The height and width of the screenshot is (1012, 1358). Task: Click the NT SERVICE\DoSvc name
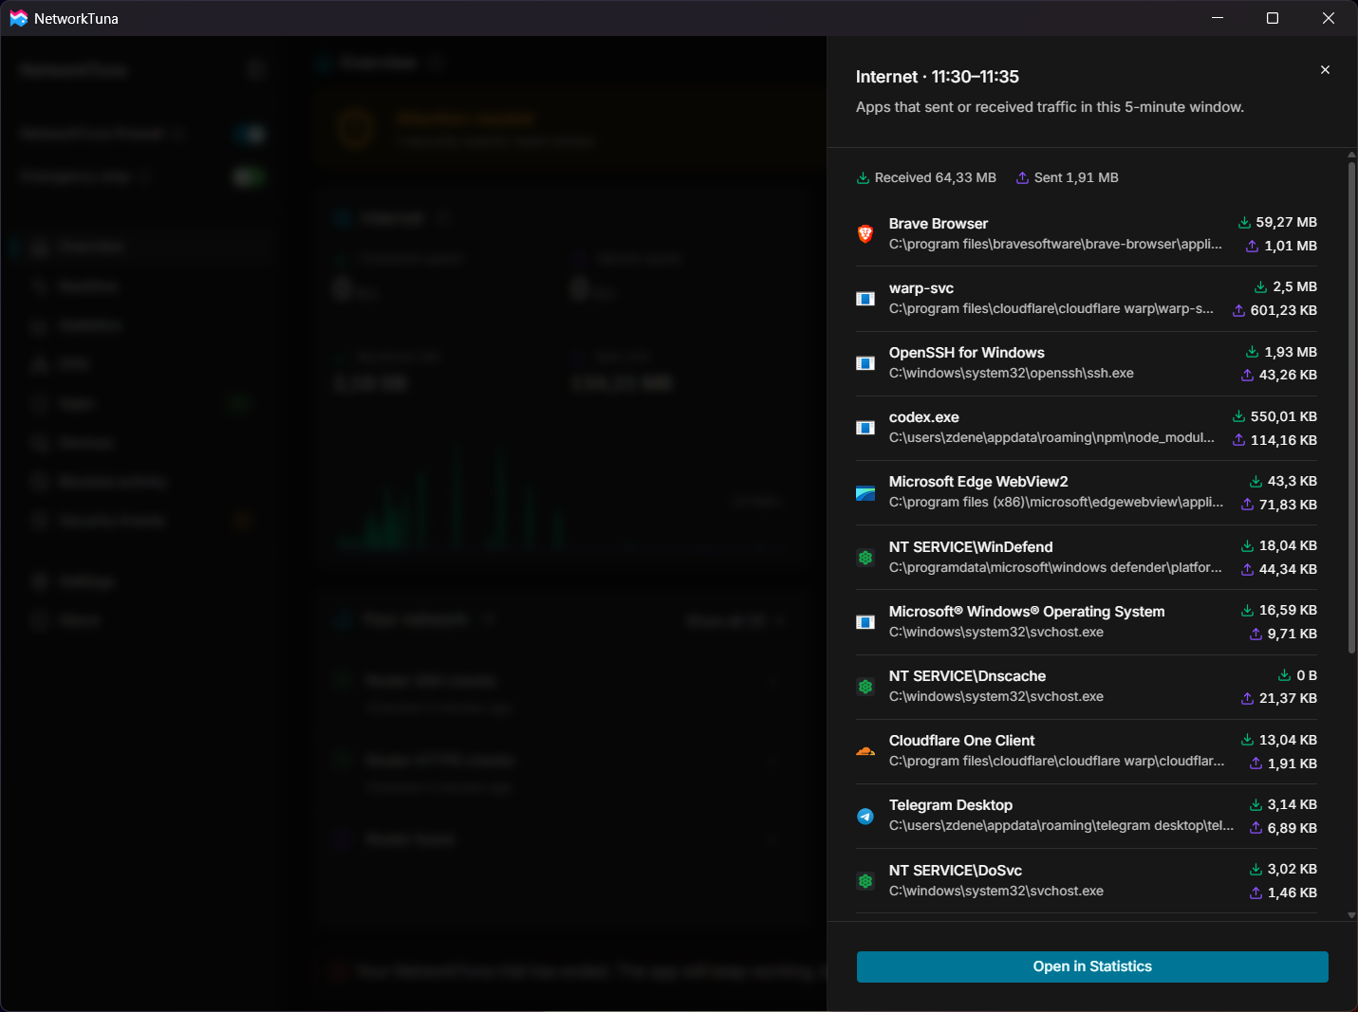click(956, 871)
